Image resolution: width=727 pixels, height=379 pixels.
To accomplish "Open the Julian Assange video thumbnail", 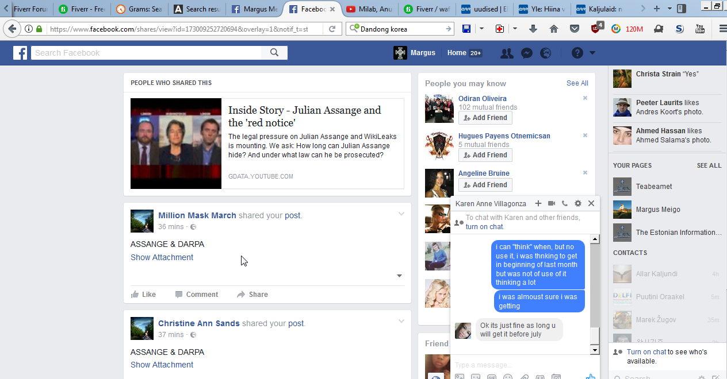I will [x=176, y=144].
